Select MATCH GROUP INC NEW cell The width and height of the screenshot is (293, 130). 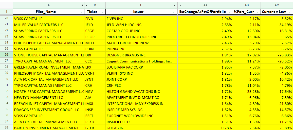[x=141, y=43]
